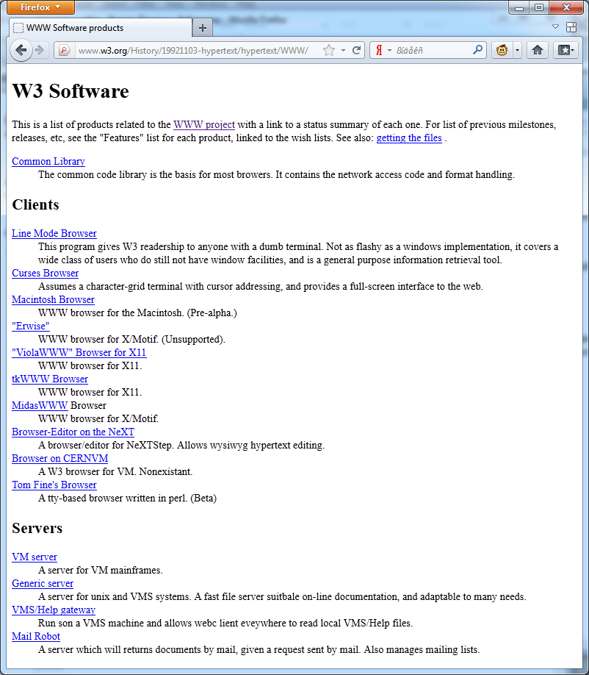Screen dimensions: 589x675
Task: Bookmark this page with the star
Action: 328,50
